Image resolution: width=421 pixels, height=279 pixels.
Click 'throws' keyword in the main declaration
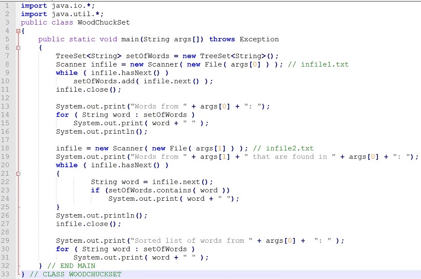click(x=222, y=39)
